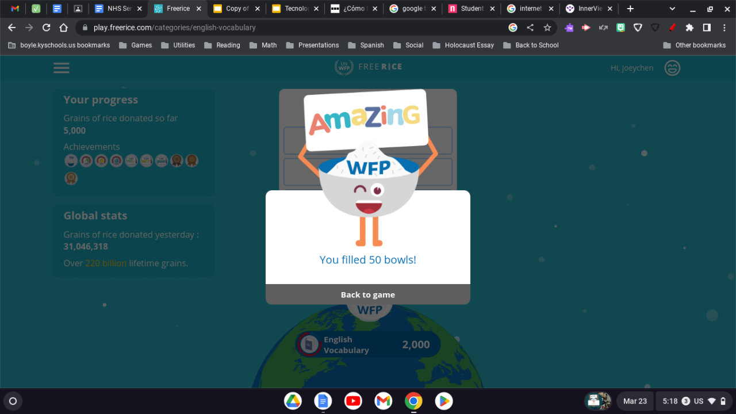This screenshot has height=414, width=736.
Task: Expand the Games bookmark folder
Action: (136, 45)
